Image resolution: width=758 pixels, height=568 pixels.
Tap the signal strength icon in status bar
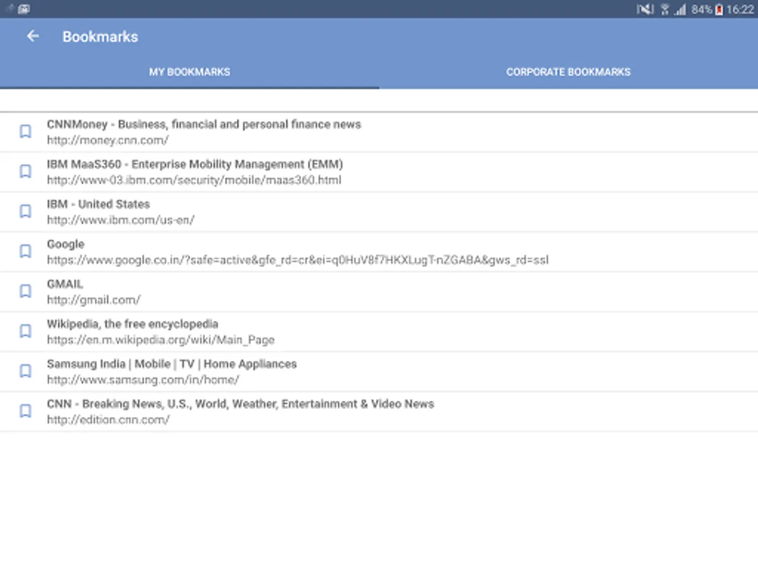(x=680, y=9)
